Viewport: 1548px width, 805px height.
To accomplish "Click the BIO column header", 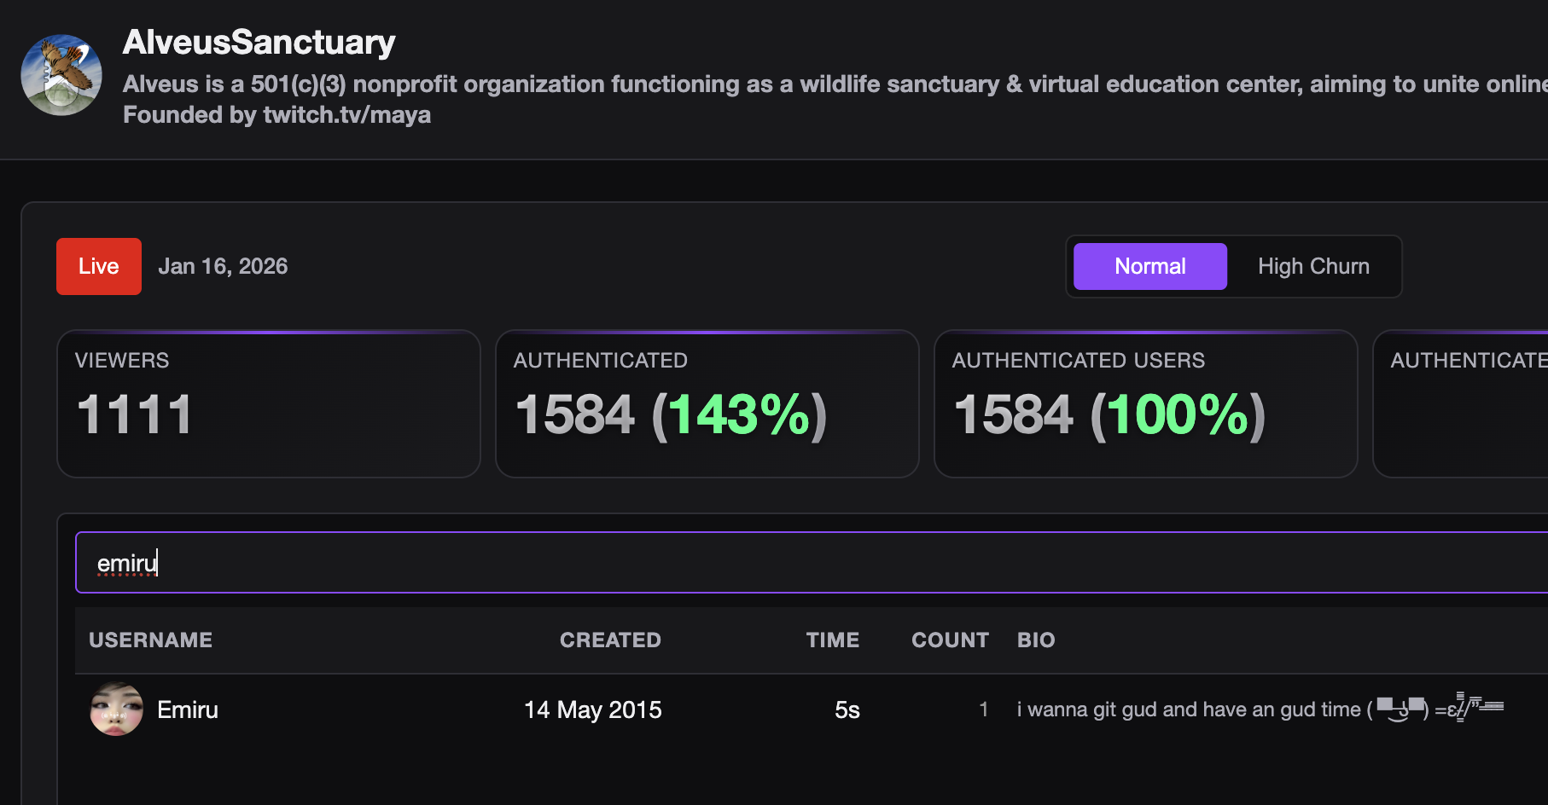I will click(1036, 640).
